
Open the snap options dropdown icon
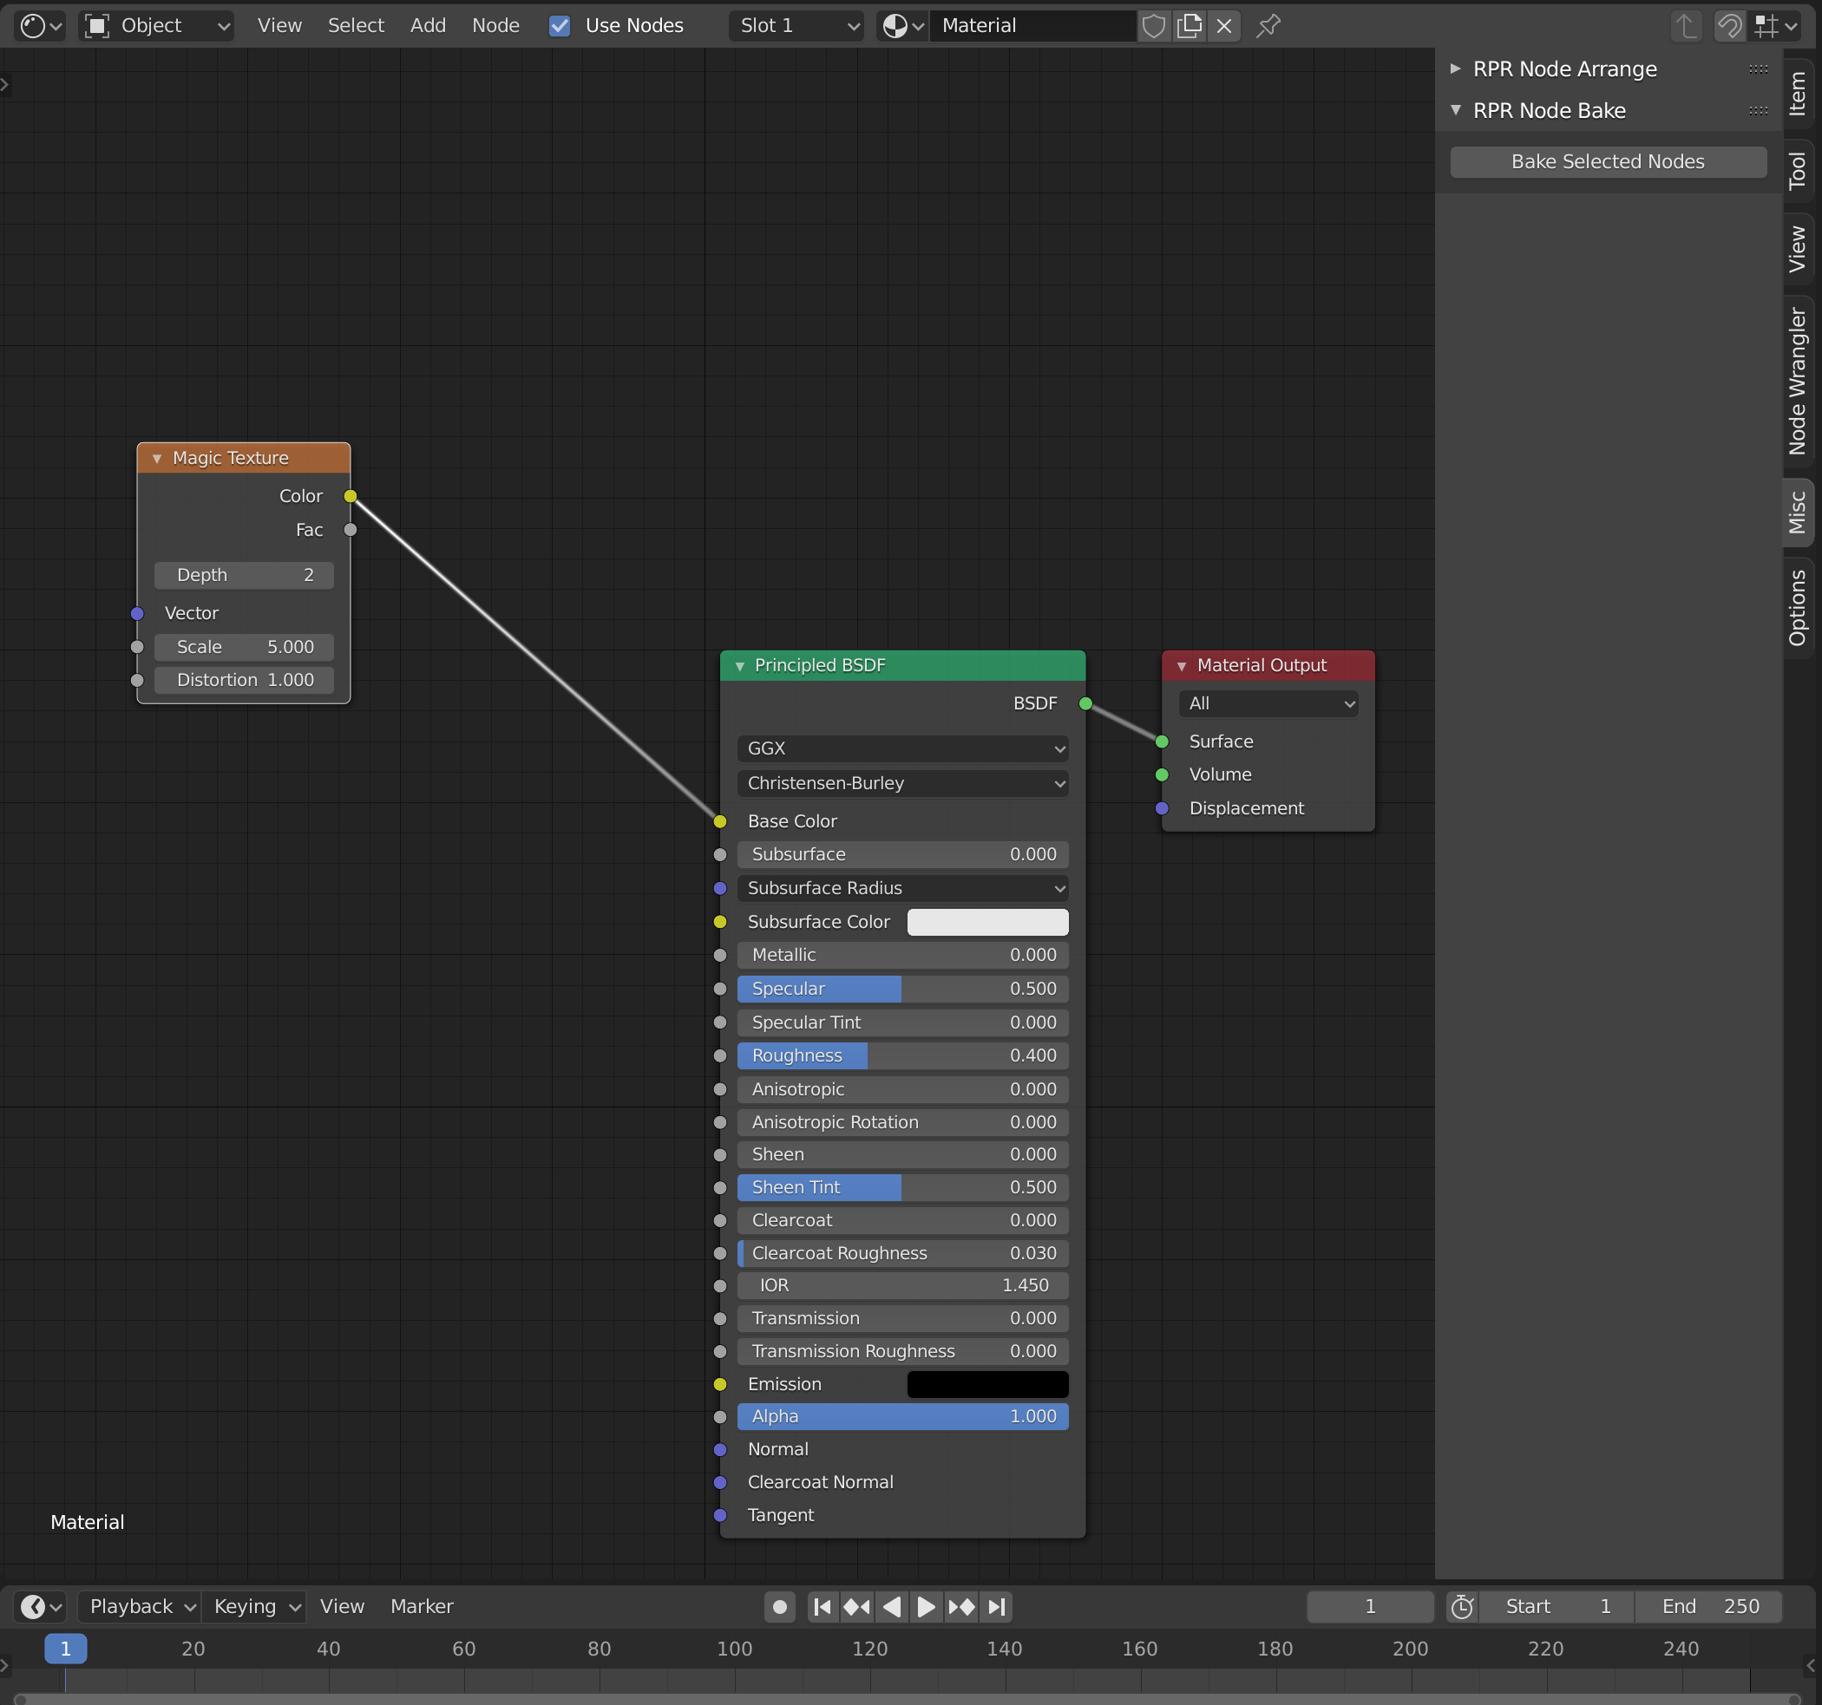pos(1776,26)
